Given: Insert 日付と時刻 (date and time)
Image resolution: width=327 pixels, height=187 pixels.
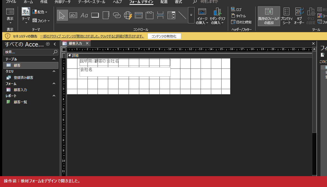Looking at the screenshot, I should (x=241, y=22).
